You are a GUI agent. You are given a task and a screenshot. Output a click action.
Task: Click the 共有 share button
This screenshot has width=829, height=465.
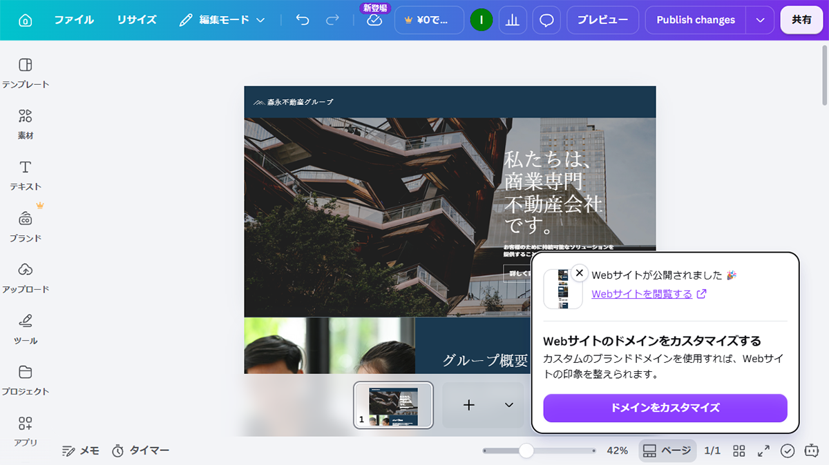pos(801,20)
